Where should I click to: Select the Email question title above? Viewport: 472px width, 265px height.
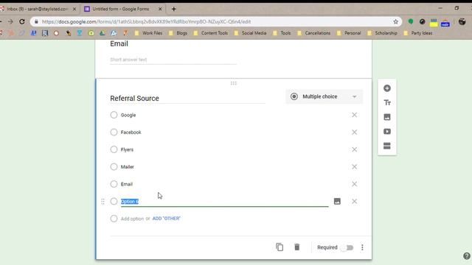[x=119, y=43]
